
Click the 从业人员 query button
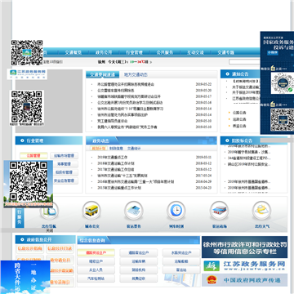point(96,270)
